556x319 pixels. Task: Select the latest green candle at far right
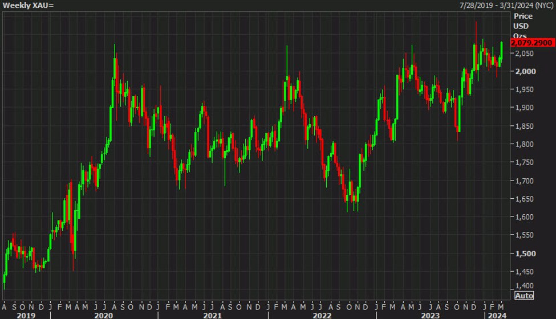pos(501,50)
